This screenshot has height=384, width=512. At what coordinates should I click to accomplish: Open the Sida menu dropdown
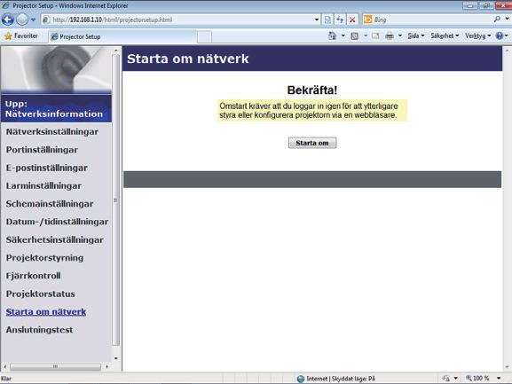(x=415, y=35)
